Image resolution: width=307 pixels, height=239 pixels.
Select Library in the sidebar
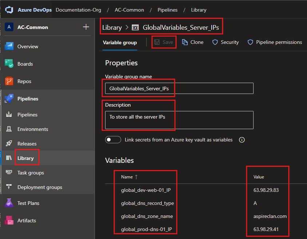[25, 158]
